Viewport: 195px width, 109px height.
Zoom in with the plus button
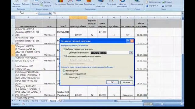pyautogui.click(x=182, y=104)
